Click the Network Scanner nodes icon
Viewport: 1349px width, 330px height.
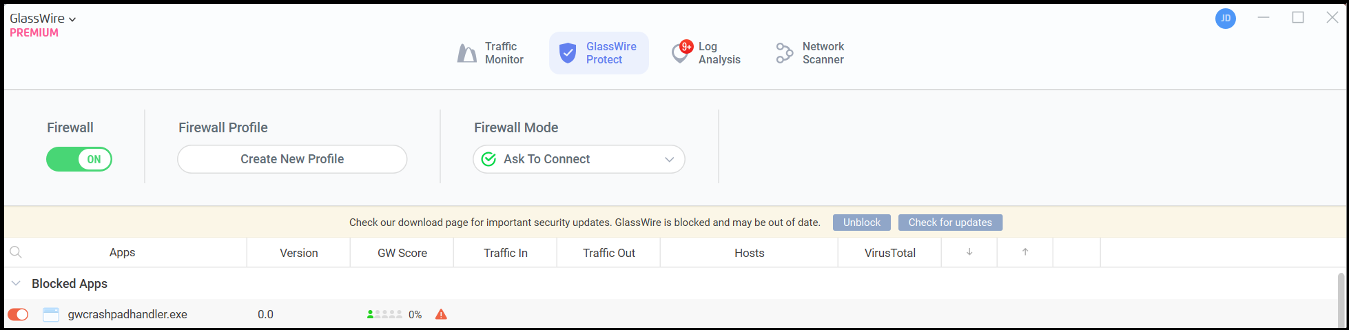click(784, 53)
